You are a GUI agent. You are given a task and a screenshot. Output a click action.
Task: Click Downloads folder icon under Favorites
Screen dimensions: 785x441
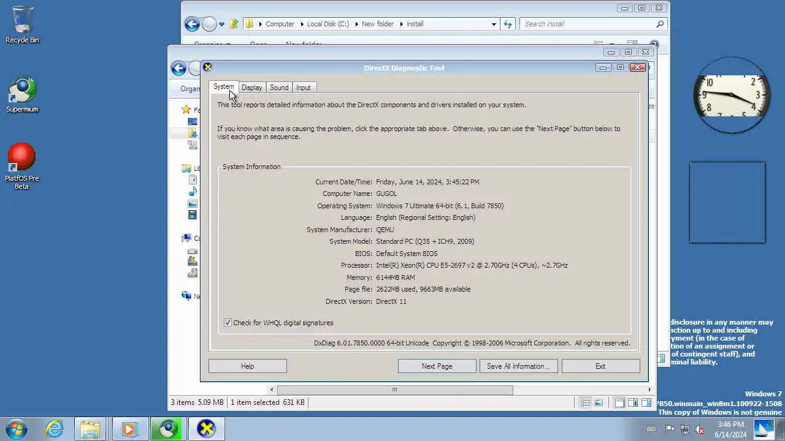pos(193,133)
